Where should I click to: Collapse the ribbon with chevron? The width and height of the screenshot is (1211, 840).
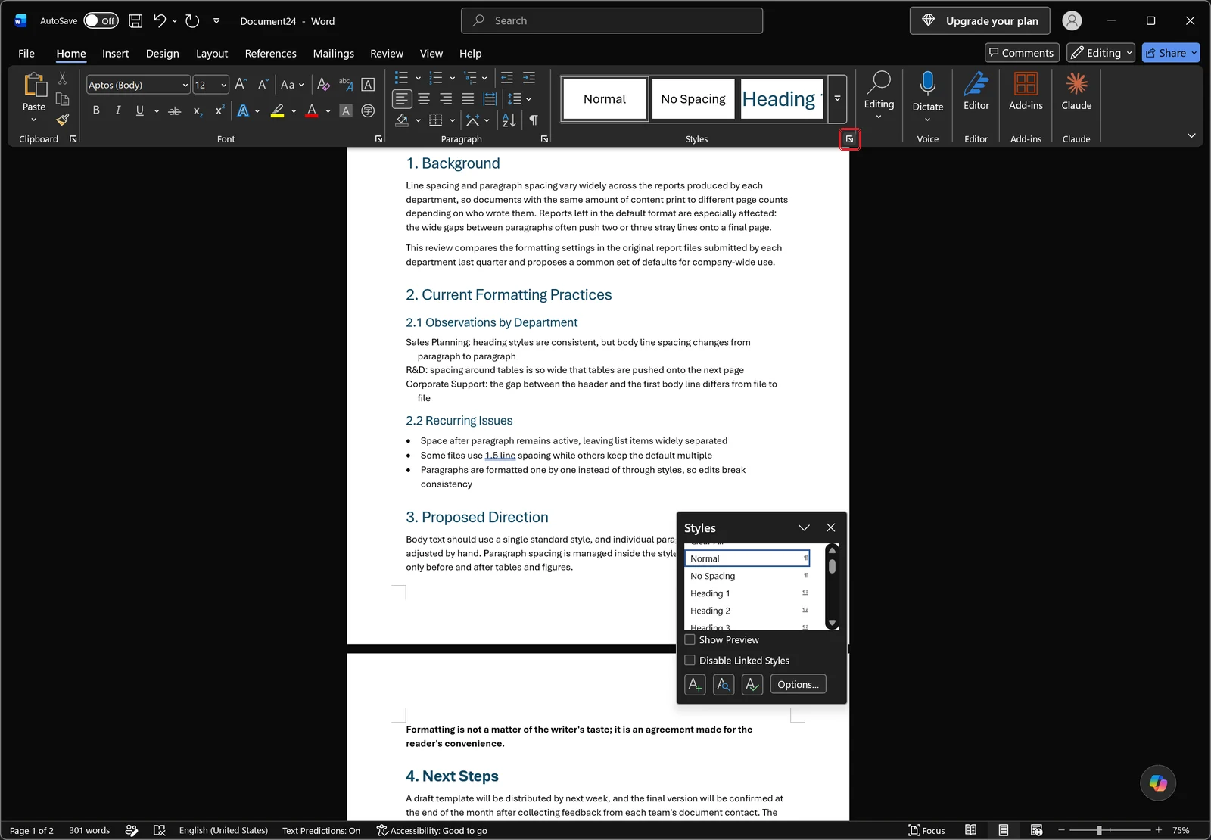(1191, 135)
